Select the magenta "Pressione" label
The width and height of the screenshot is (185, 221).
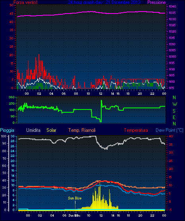[x=156, y=2]
